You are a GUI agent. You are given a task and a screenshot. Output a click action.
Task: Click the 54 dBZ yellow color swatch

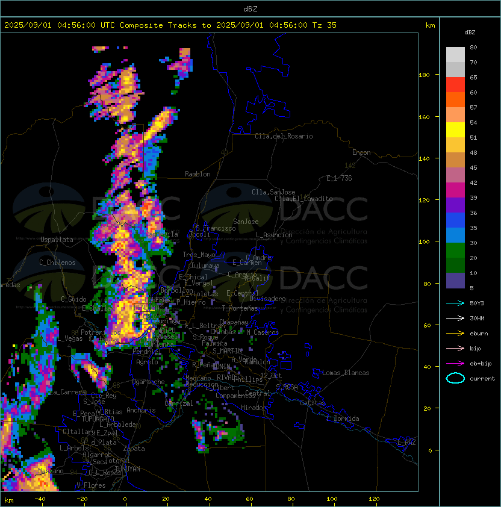pos(455,130)
